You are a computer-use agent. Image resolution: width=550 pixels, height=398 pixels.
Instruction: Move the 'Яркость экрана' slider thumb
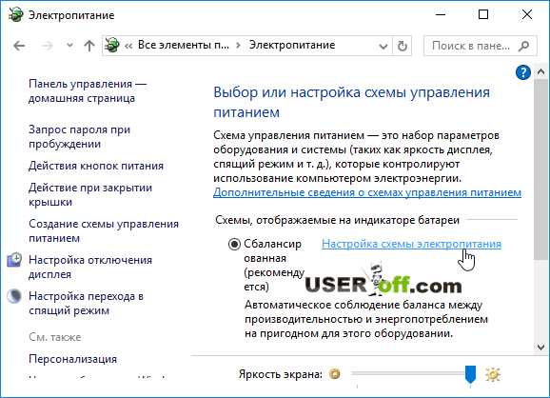pos(470,374)
